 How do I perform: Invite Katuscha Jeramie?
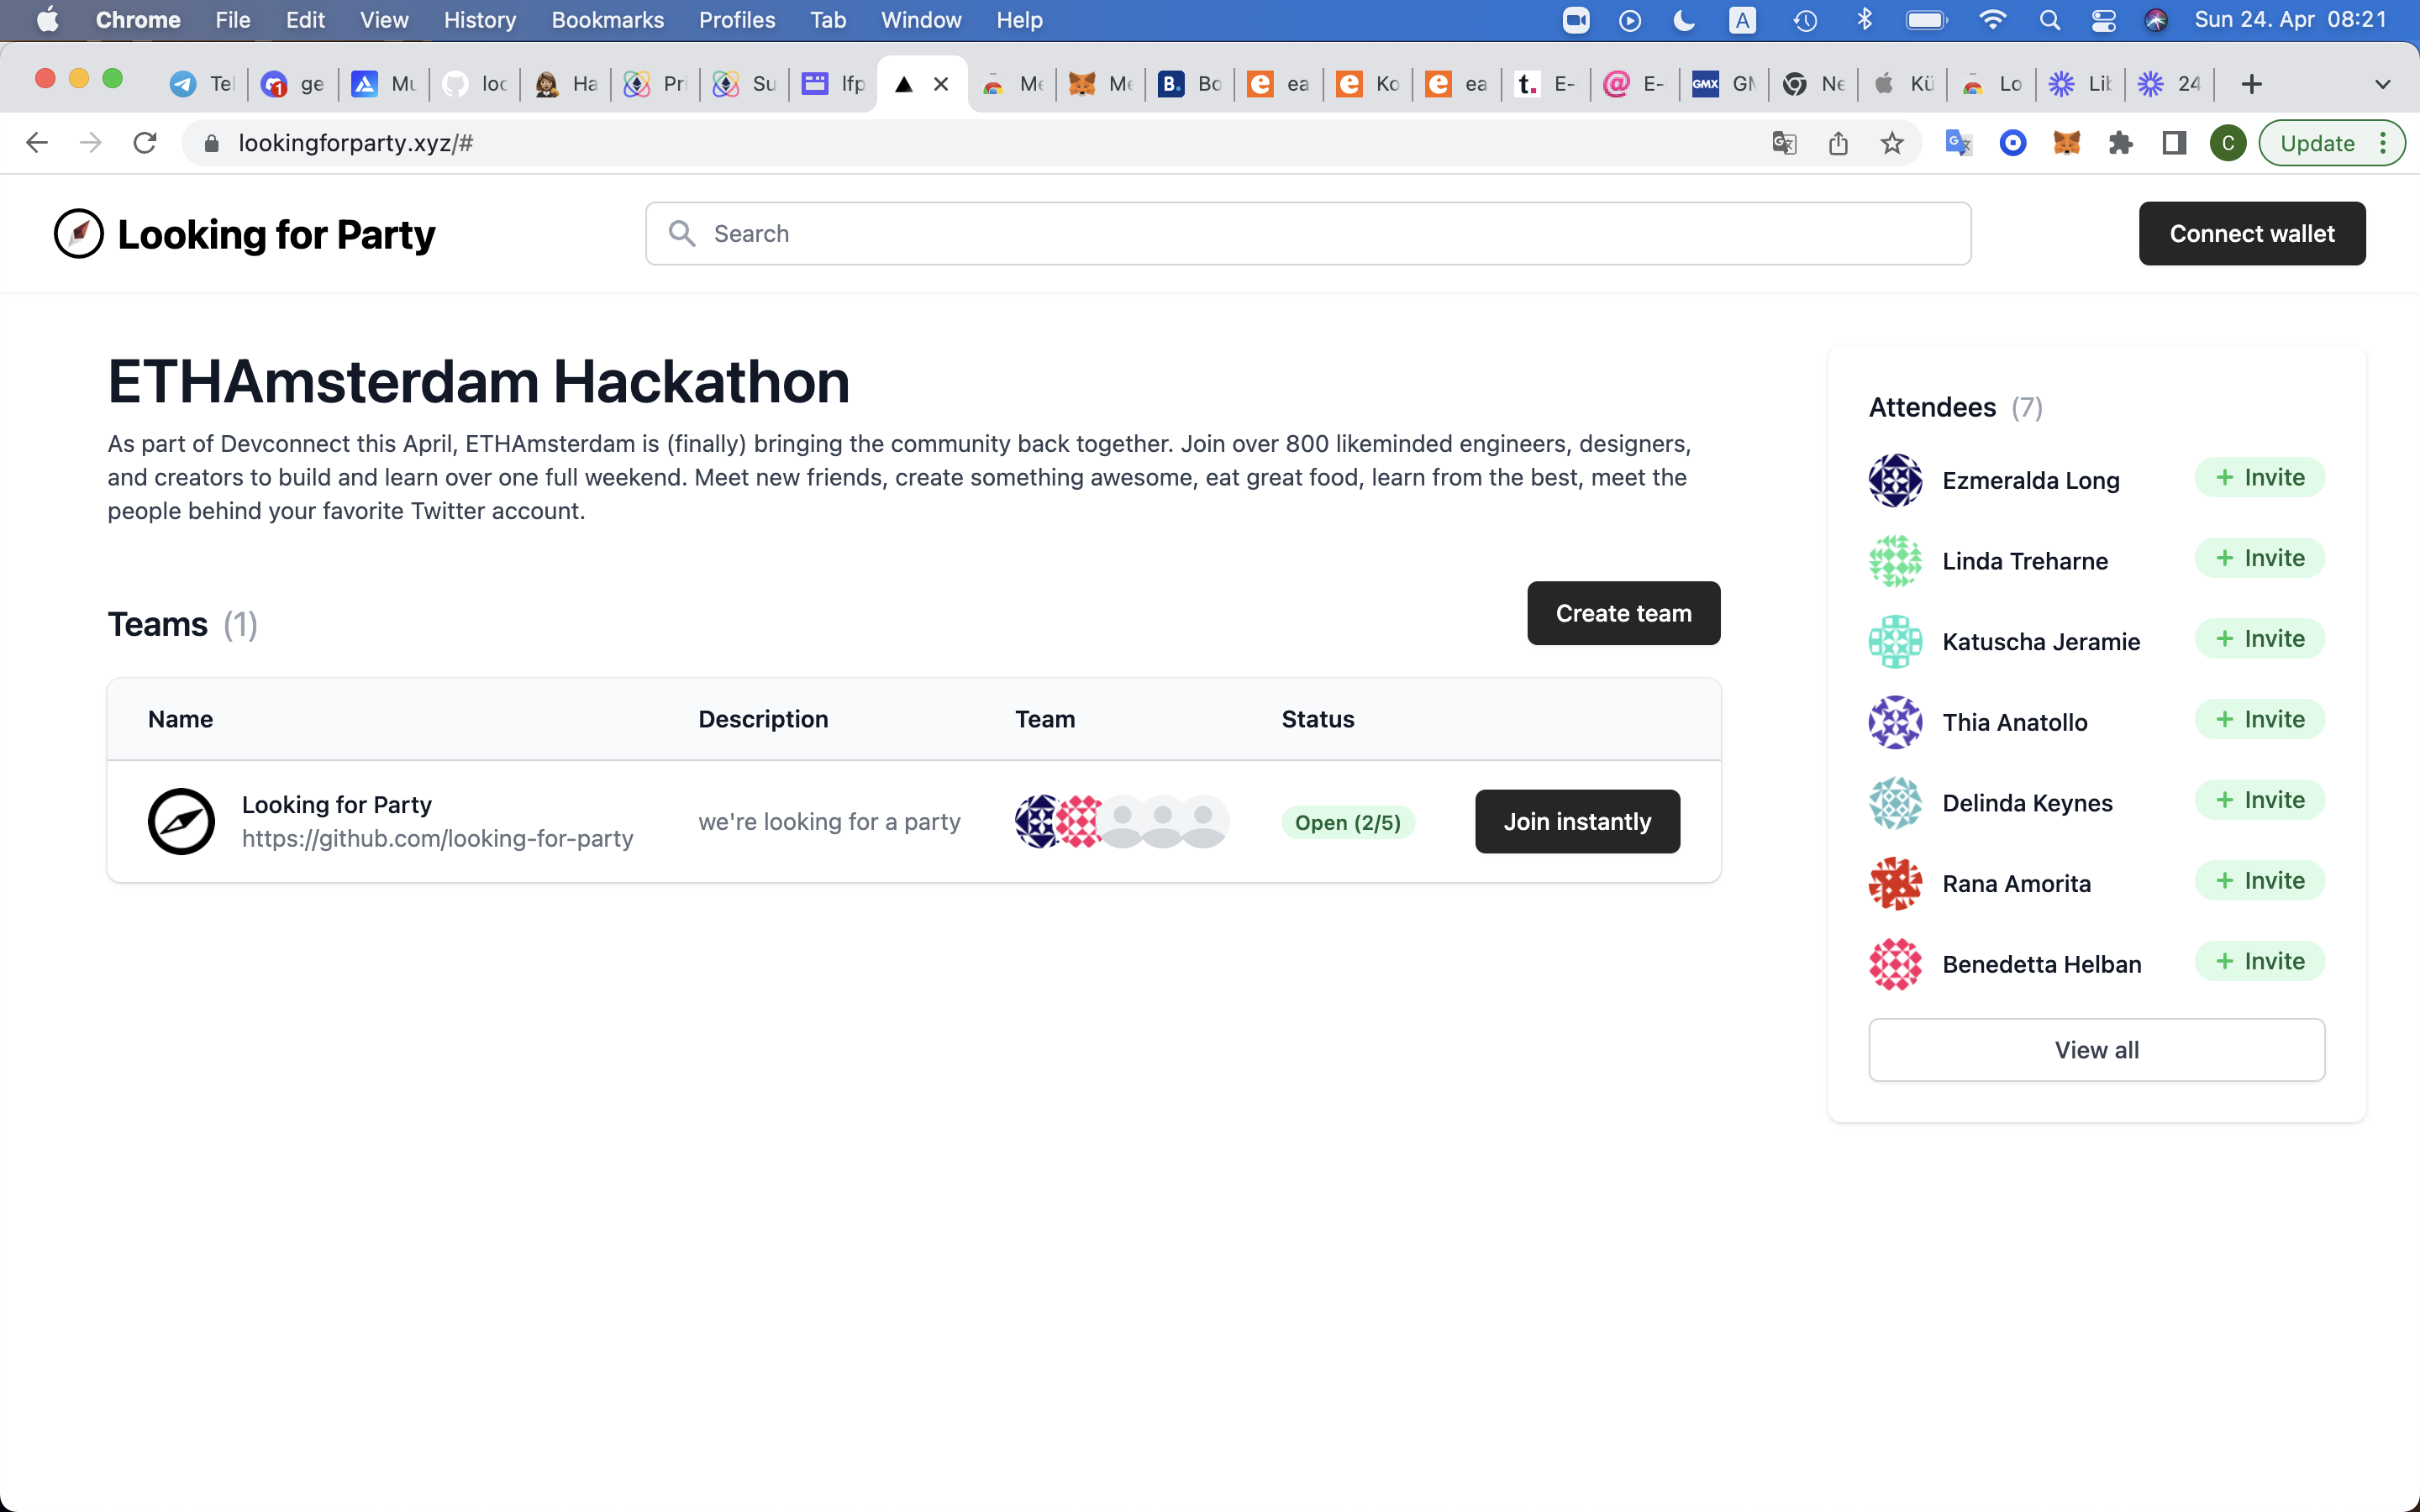point(2259,639)
